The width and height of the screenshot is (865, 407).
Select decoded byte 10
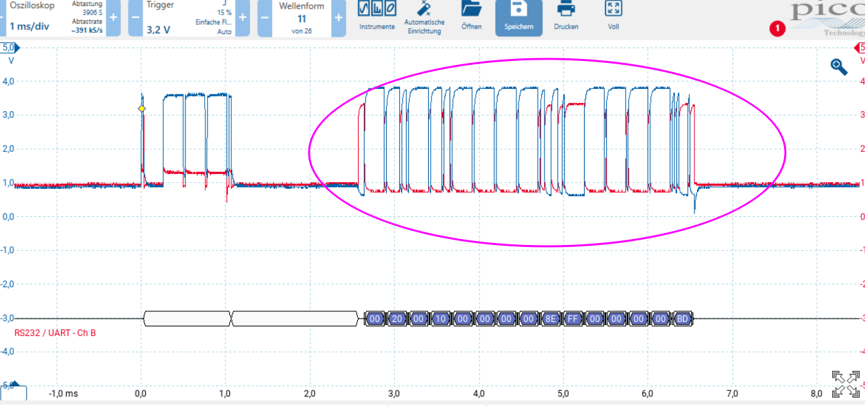441,319
